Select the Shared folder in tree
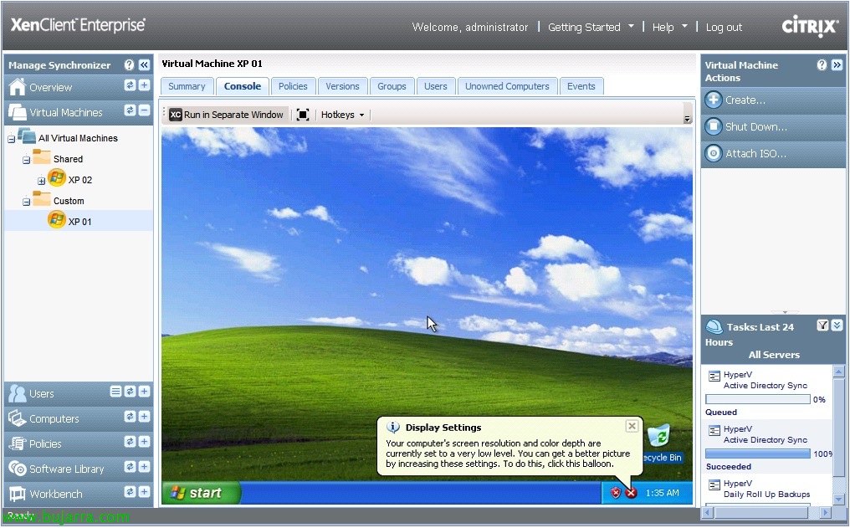Viewport: 850px width, 528px height. tap(68, 159)
